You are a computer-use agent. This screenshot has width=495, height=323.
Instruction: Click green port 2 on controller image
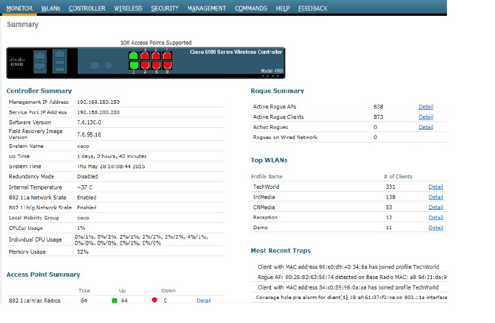tap(134, 64)
